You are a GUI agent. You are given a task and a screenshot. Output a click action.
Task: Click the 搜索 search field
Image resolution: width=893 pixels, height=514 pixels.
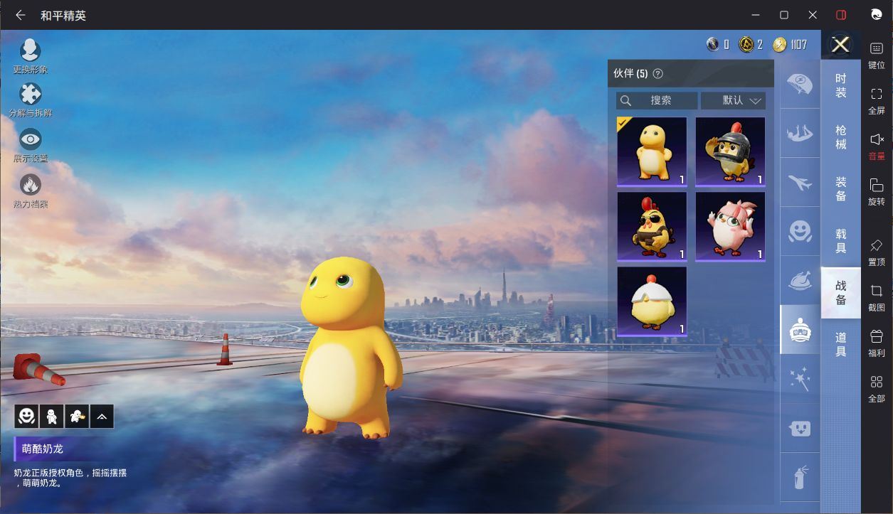[656, 100]
